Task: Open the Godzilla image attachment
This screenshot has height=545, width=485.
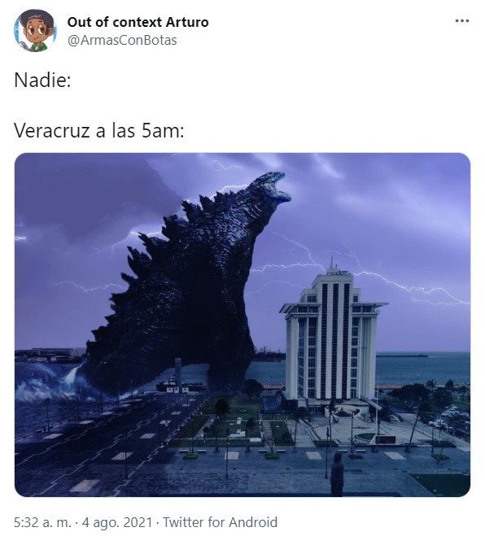Action: click(242, 325)
